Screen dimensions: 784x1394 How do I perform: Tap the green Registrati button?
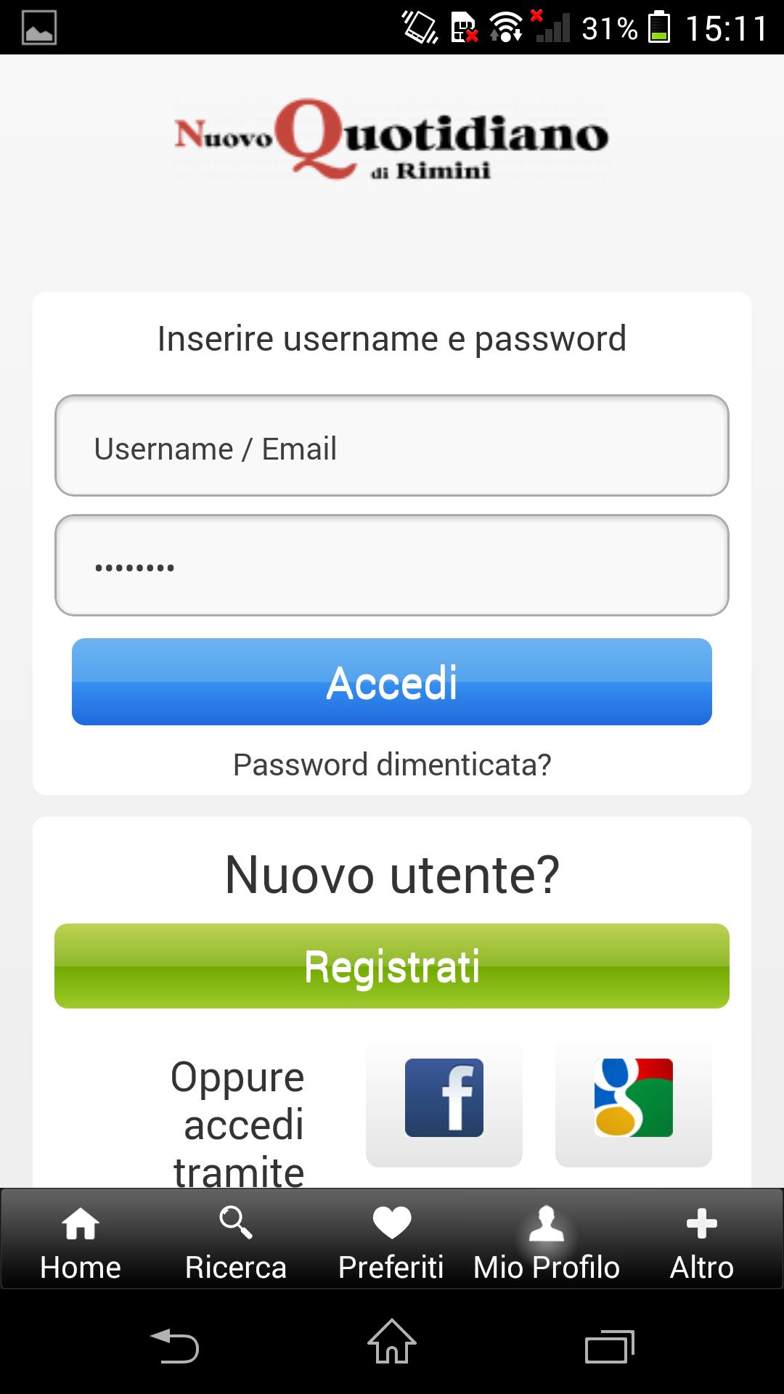click(392, 966)
